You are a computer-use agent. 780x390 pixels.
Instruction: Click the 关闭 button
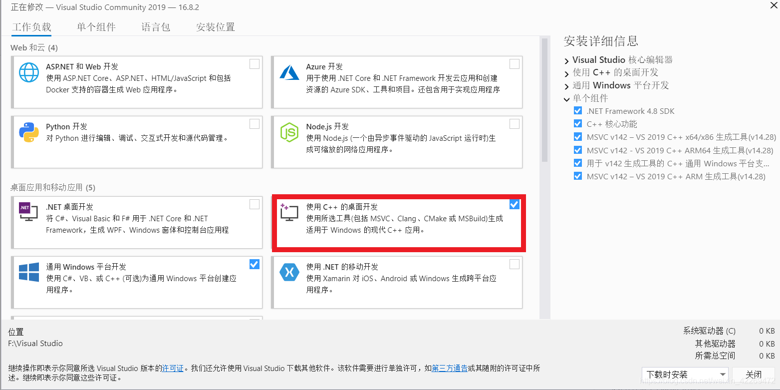(754, 375)
